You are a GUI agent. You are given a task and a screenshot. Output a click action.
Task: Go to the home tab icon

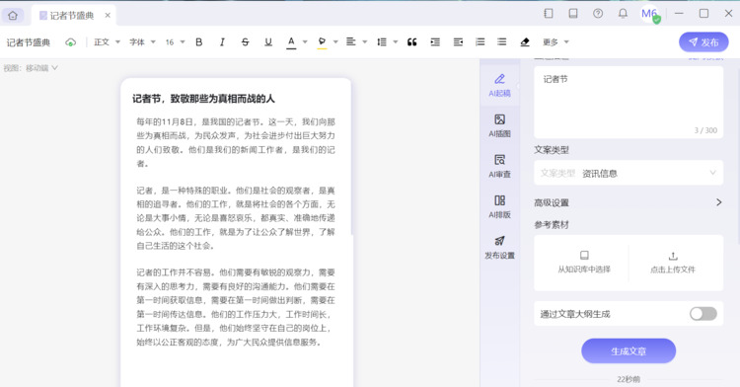click(x=13, y=15)
